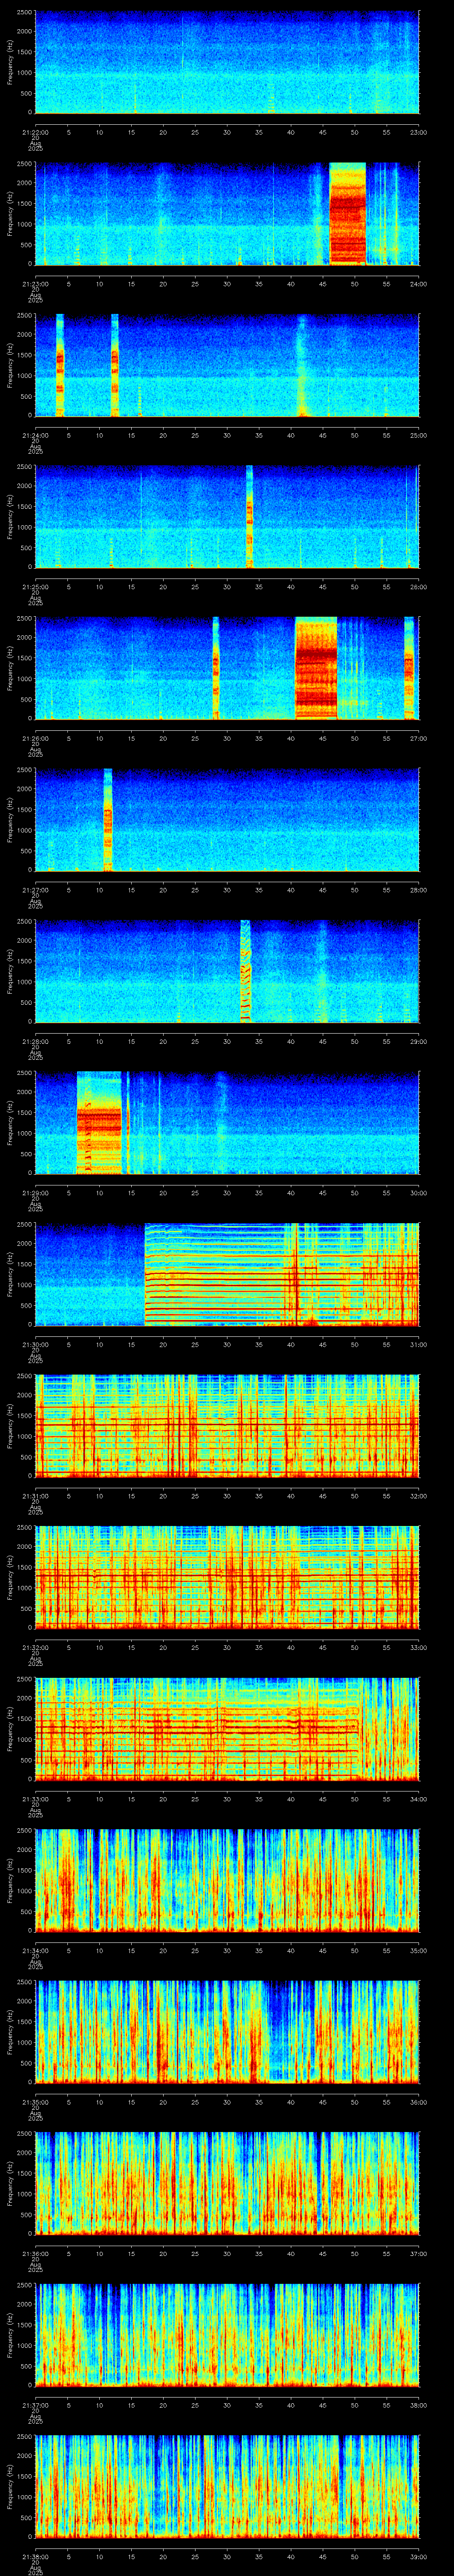Viewport: 454px width, 2576px height.
Task: Open the 21:34 spectrogram panel
Action: click(x=227, y=1880)
